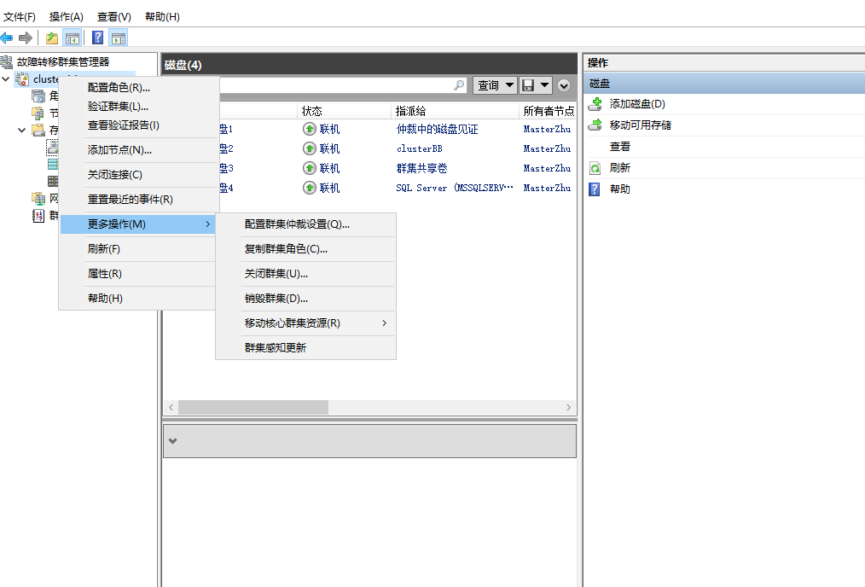Choose 刷新(F) in the context menu
This screenshot has height=587, width=865.
click(x=138, y=249)
